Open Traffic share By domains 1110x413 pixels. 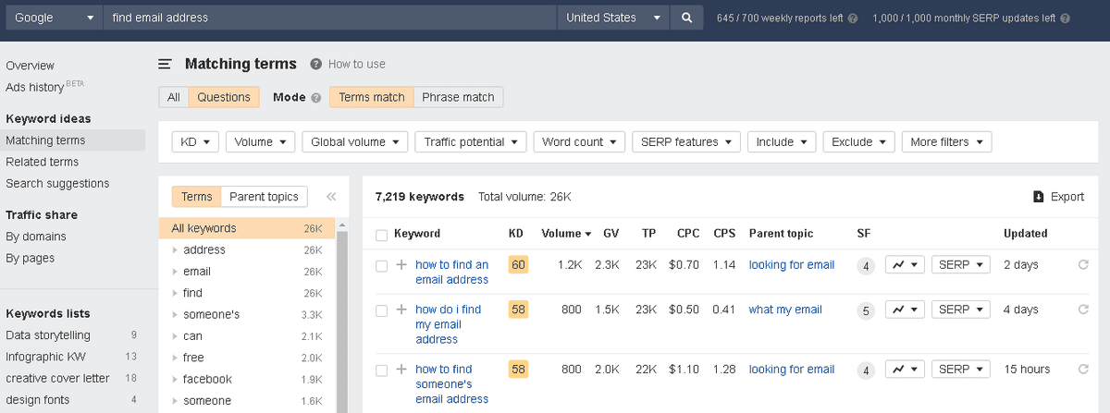pos(36,237)
